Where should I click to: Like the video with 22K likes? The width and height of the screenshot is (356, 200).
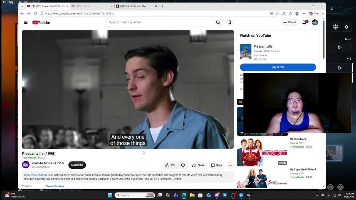(x=170, y=165)
